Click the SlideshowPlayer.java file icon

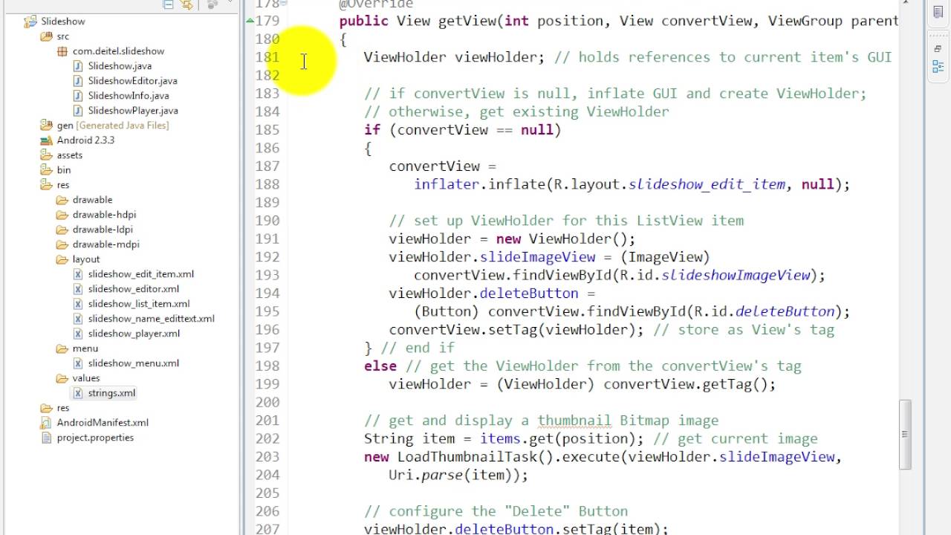(x=79, y=111)
